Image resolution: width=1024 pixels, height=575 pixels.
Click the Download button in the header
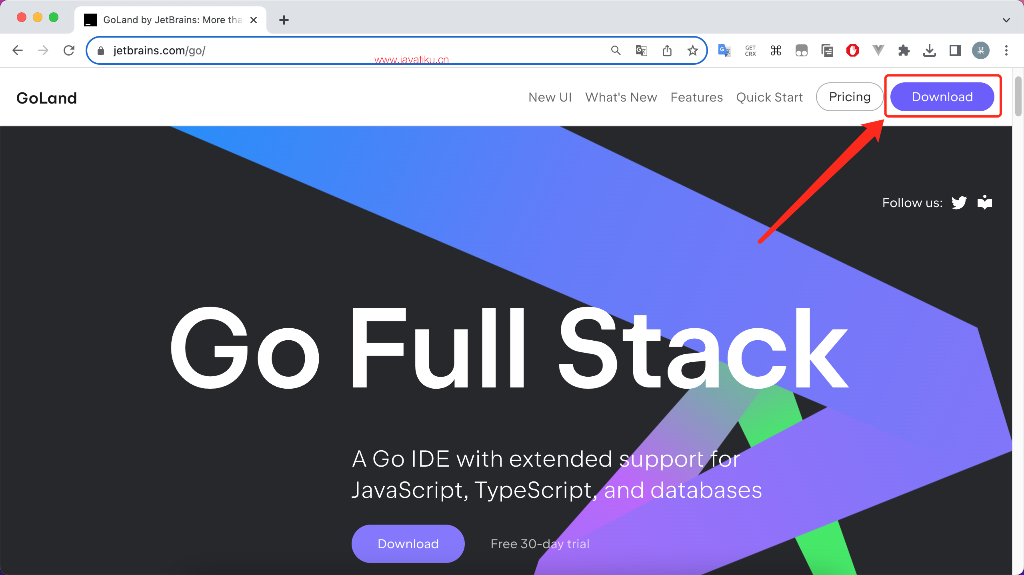point(942,97)
